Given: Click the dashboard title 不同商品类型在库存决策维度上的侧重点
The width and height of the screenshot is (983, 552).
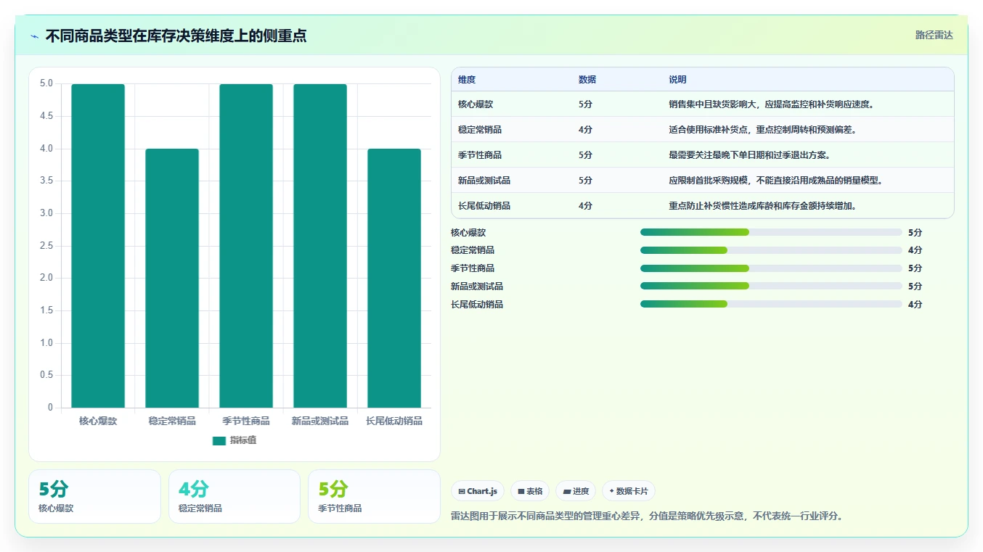Looking at the screenshot, I should tap(176, 36).
